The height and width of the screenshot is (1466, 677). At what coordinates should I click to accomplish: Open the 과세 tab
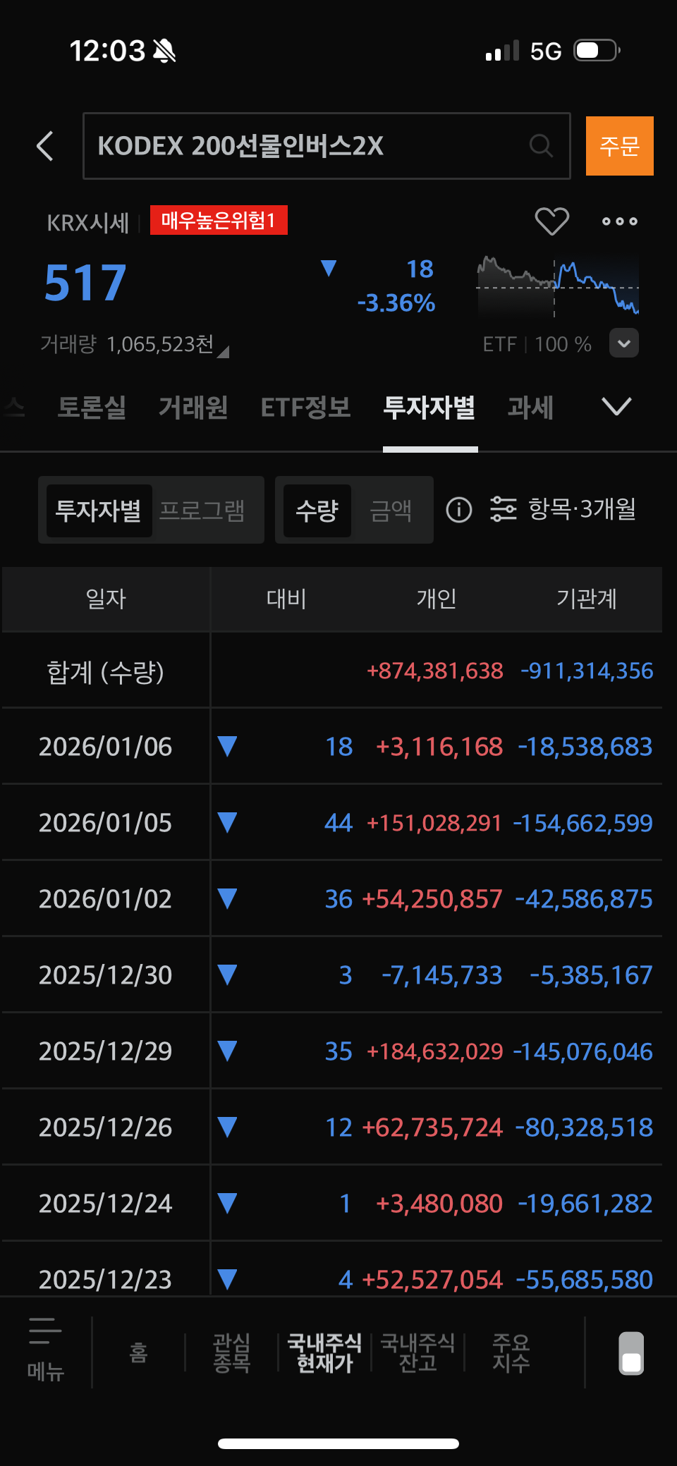530,407
